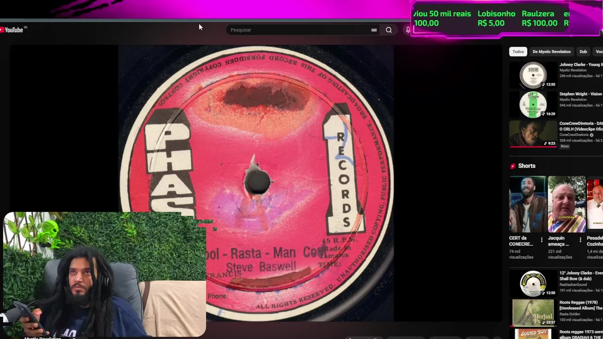
Task: Open 12" Johnny Clarke Every Shall Bow thumbnail
Action: coord(533,283)
